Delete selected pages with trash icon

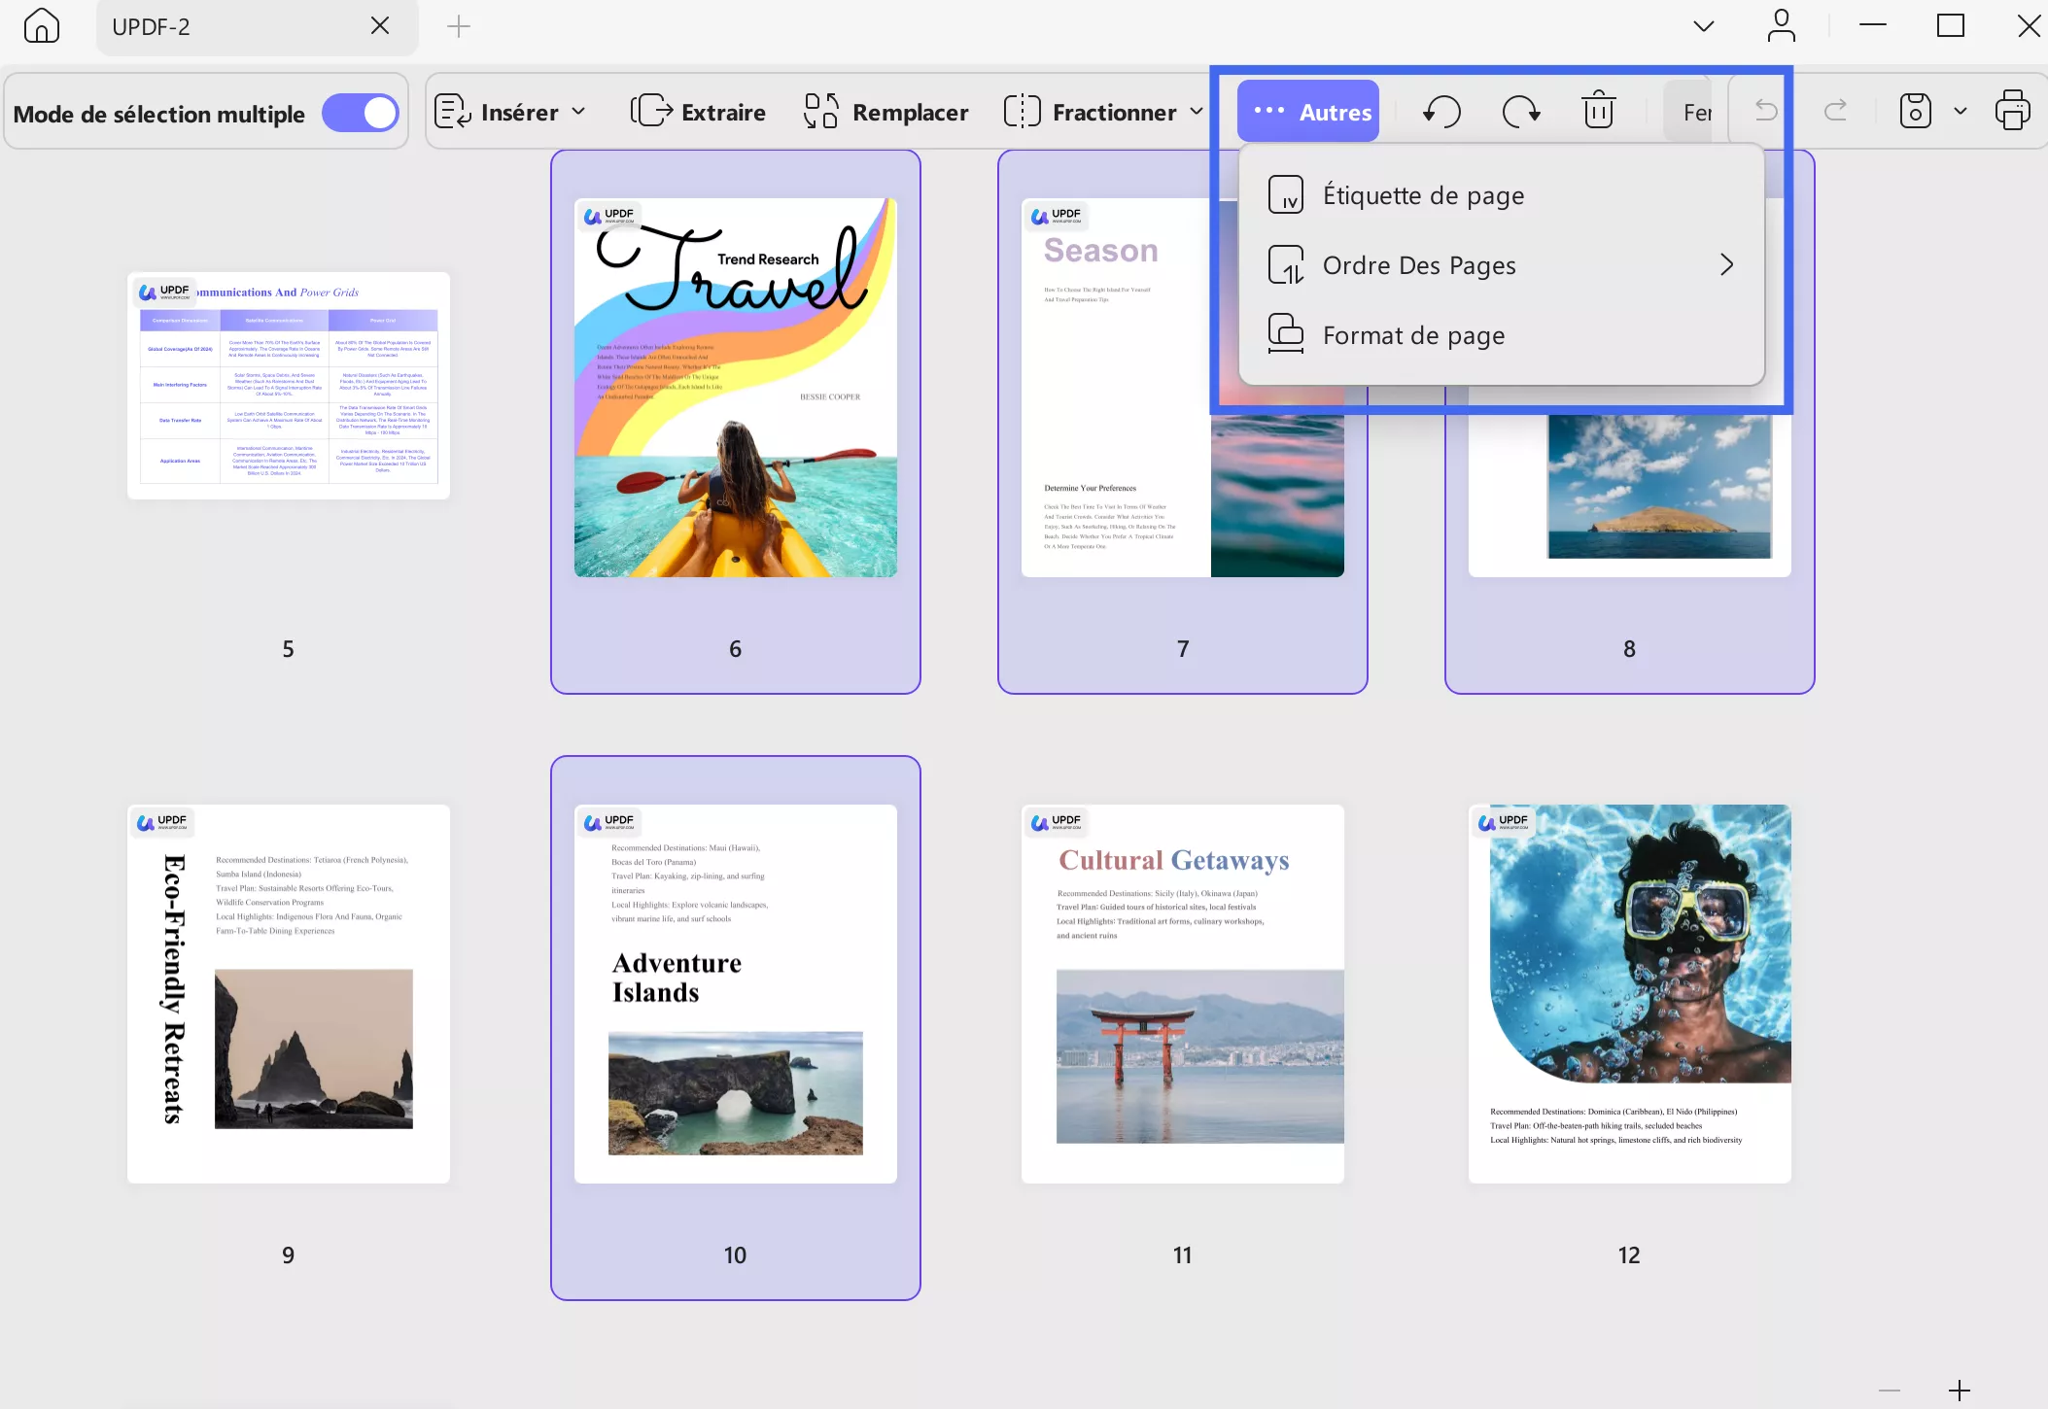[1598, 111]
